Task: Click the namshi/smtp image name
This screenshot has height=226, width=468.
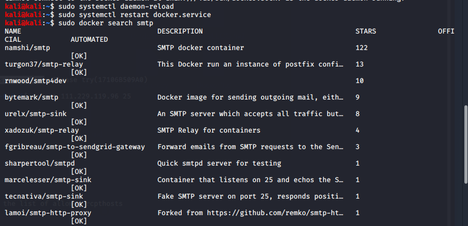Action: click(27, 48)
